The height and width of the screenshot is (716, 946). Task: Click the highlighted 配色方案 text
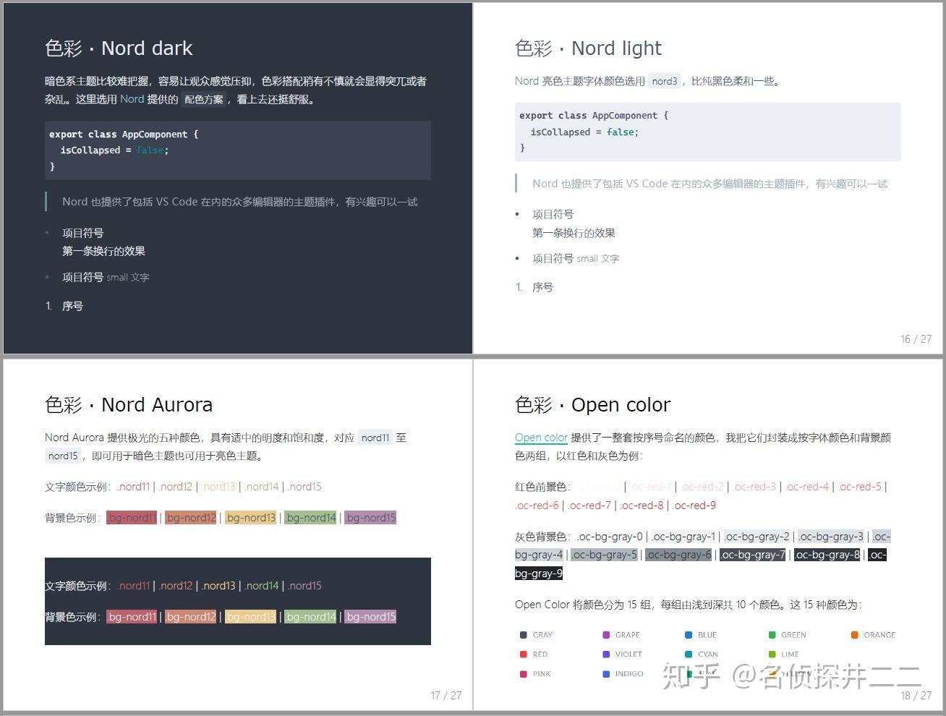pos(205,99)
